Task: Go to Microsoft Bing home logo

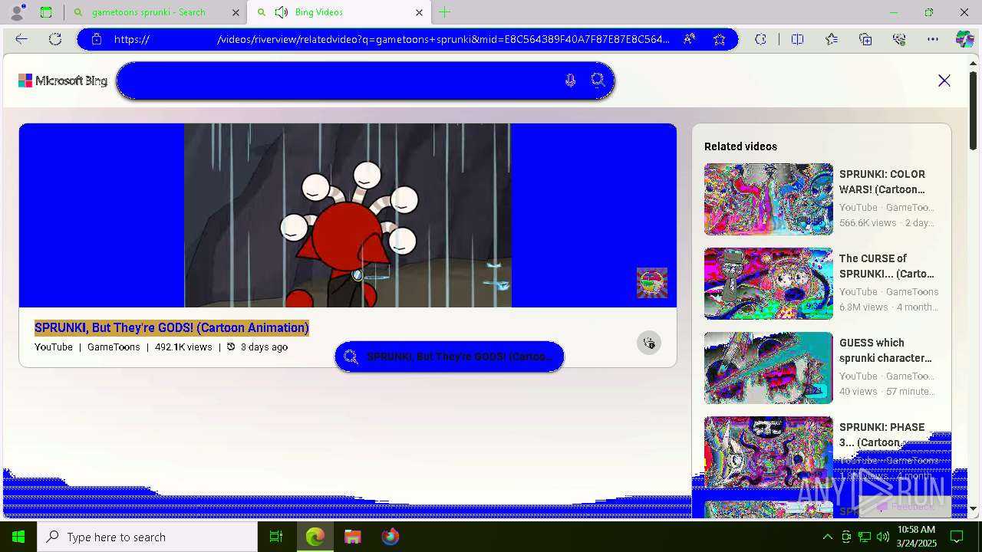Action: [63, 80]
